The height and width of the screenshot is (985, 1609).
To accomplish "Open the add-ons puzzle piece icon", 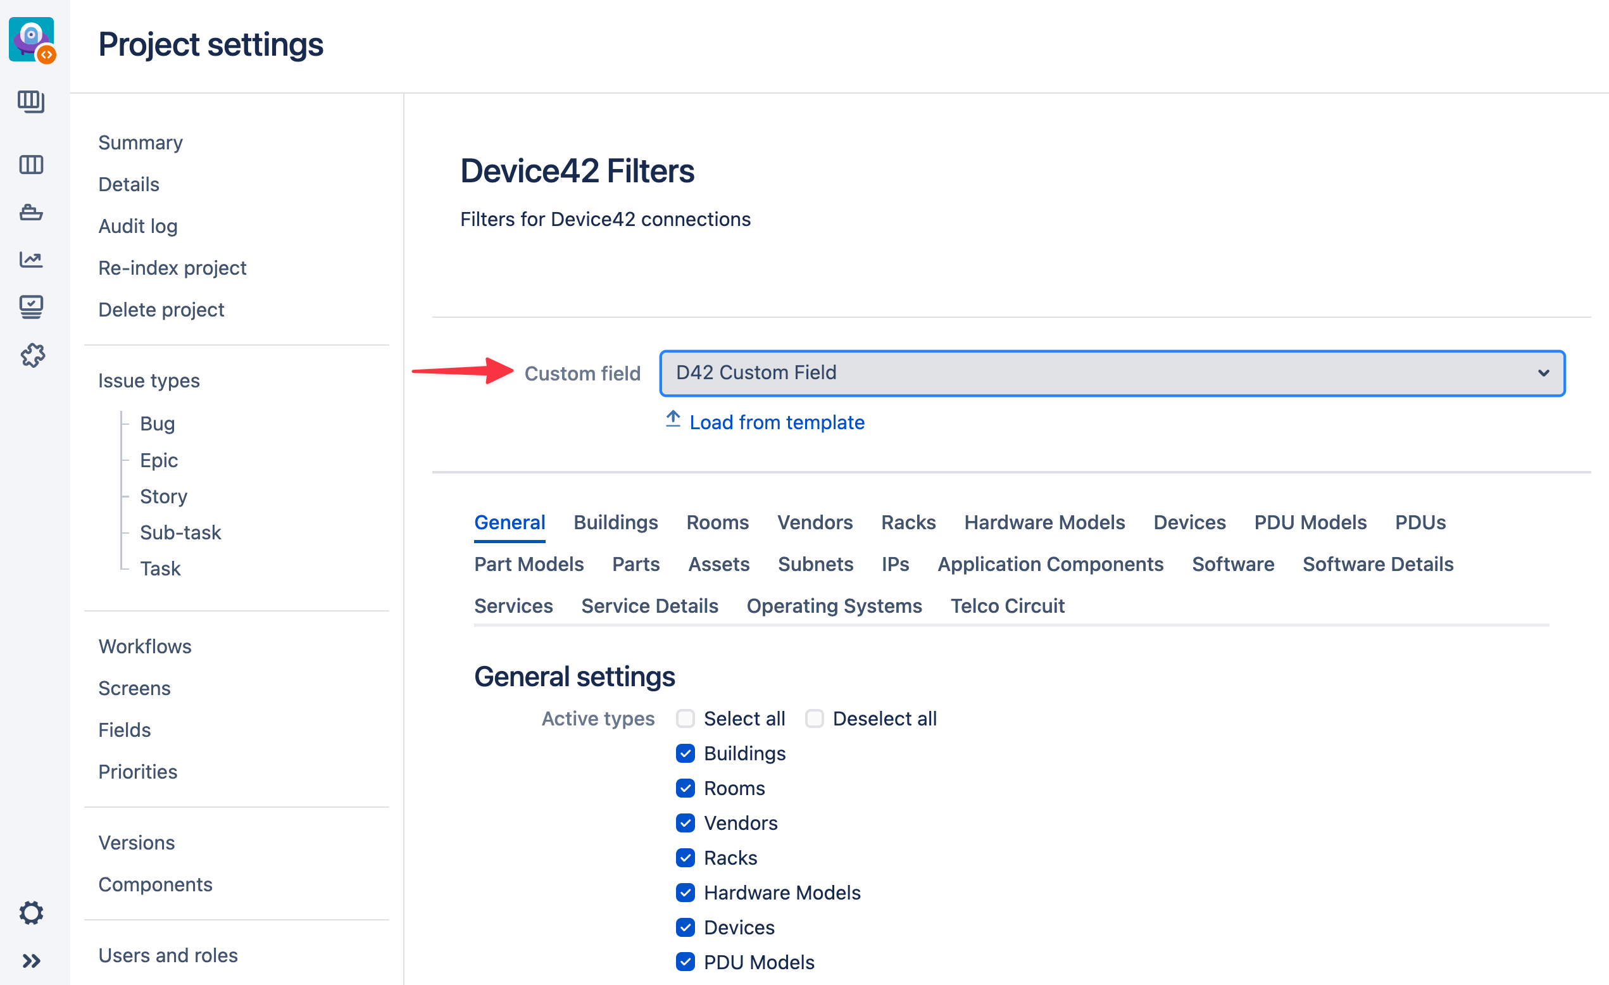I will tap(32, 356).
